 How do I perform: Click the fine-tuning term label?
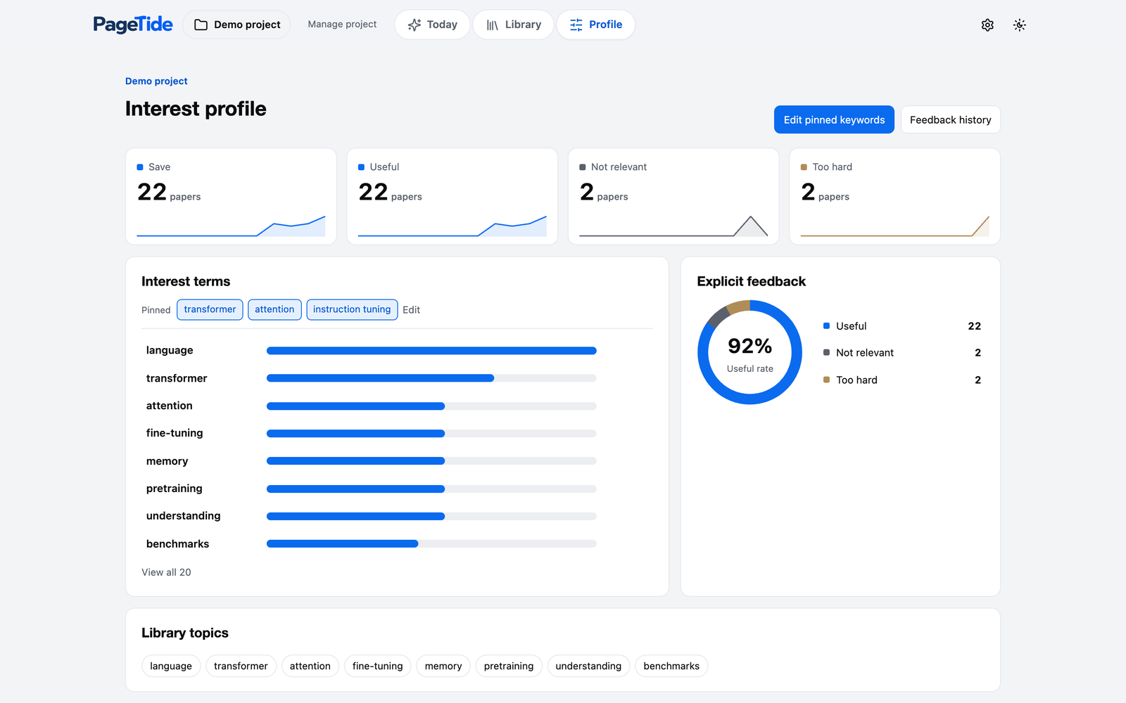[x=175, y=433]
